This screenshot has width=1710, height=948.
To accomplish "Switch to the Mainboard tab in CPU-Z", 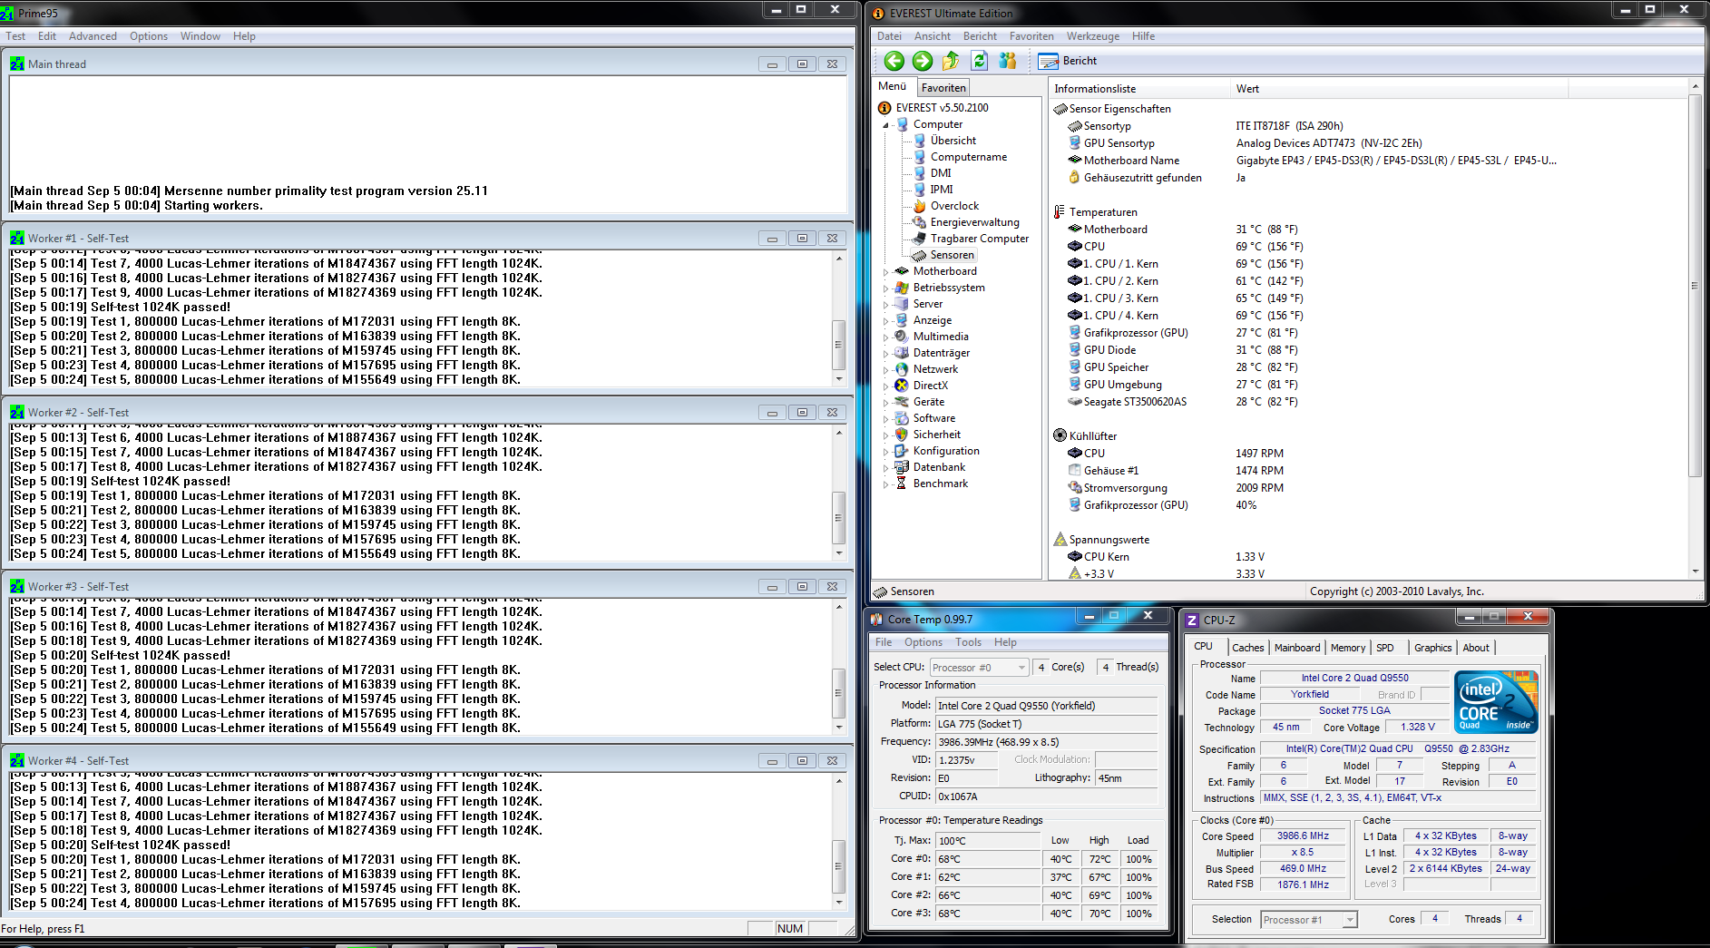I will tap(1296, 648).
